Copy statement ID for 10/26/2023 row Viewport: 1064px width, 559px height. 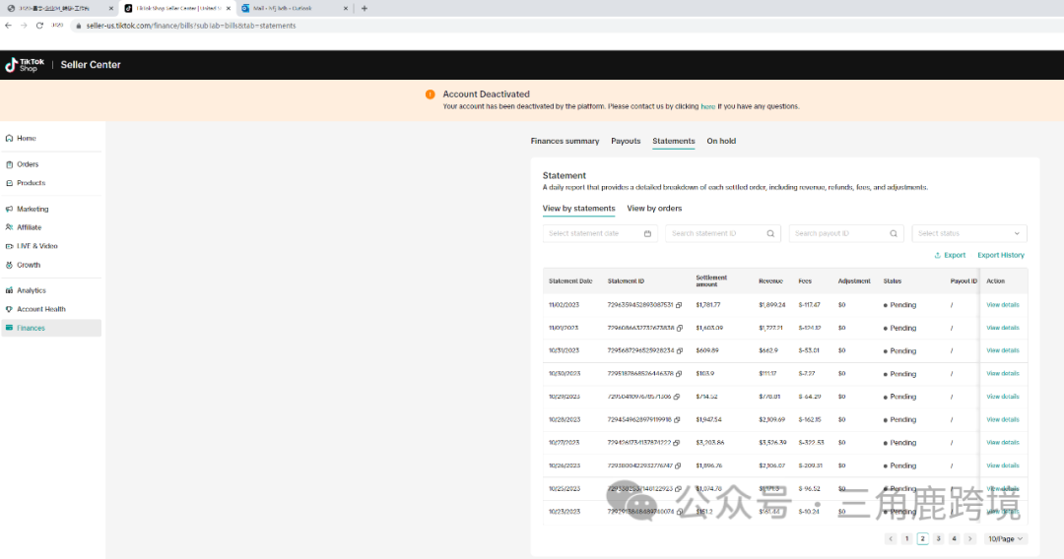pyautogui.click(x=678, y=466)
